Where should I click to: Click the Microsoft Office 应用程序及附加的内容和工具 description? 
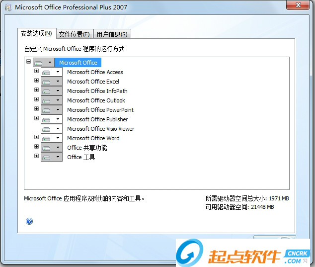(84, 199)
